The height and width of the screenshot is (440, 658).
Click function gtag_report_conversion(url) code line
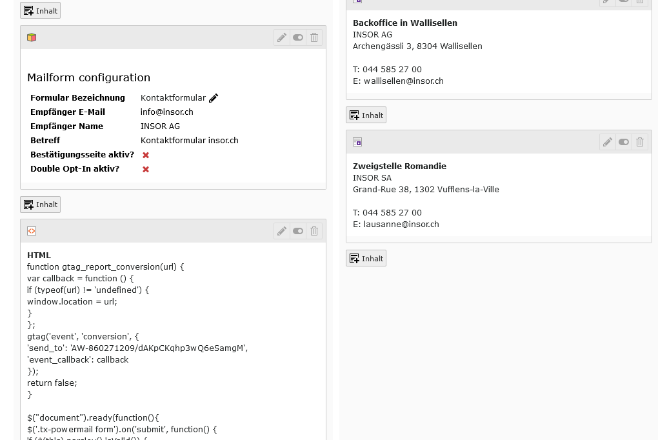click(x=105, y=267)
